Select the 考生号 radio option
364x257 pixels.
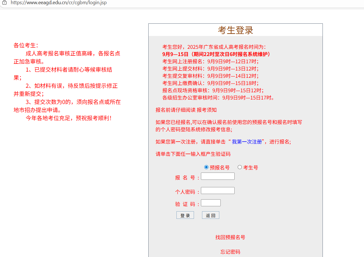pos(240,167)
